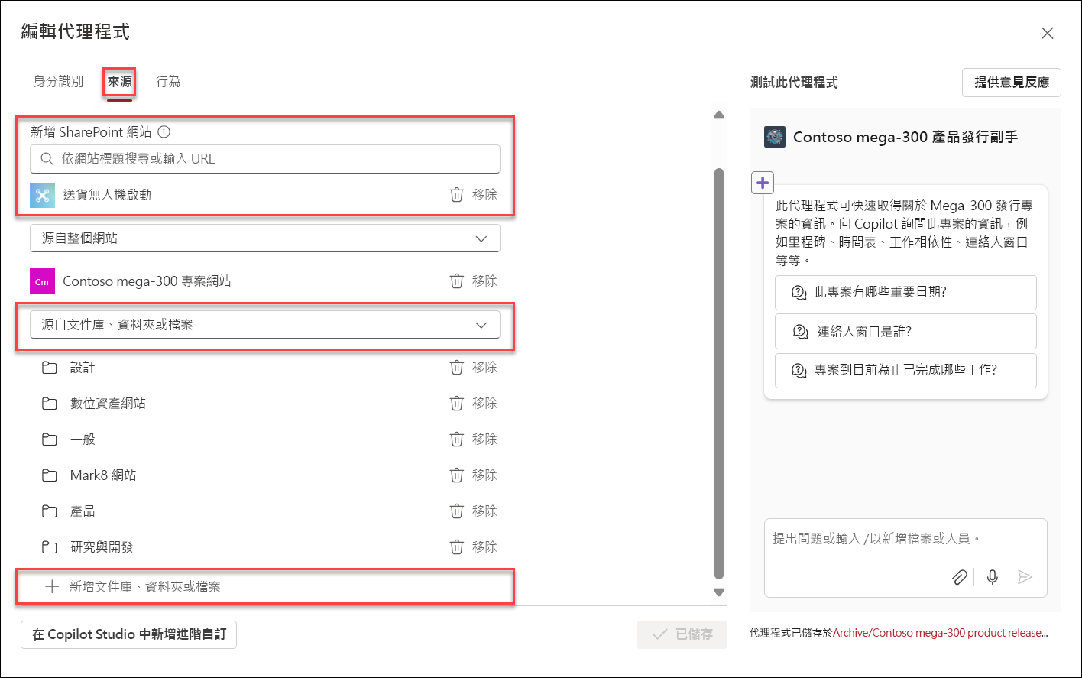Click the microphone icon in chat box
Screen dimensions: 1082x678
click(993, 577)
